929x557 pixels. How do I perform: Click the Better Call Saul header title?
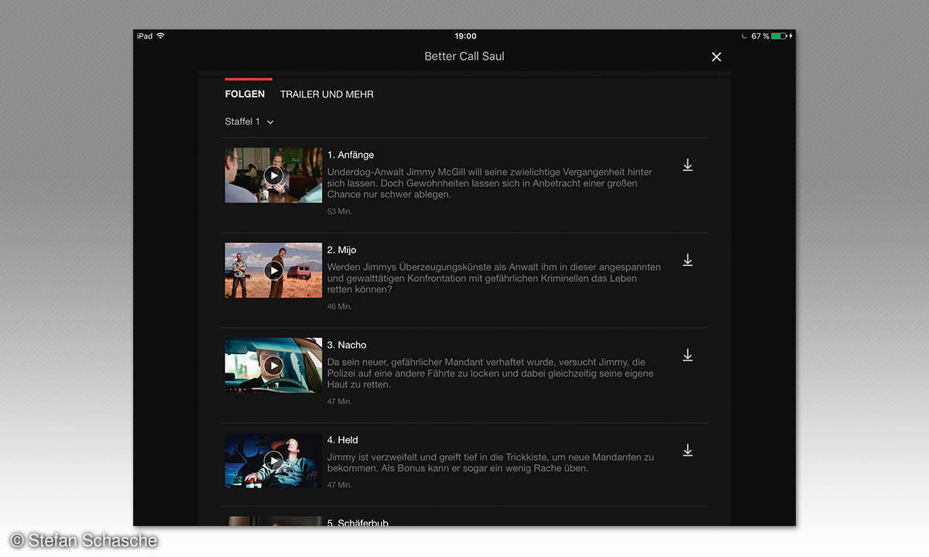464,56
